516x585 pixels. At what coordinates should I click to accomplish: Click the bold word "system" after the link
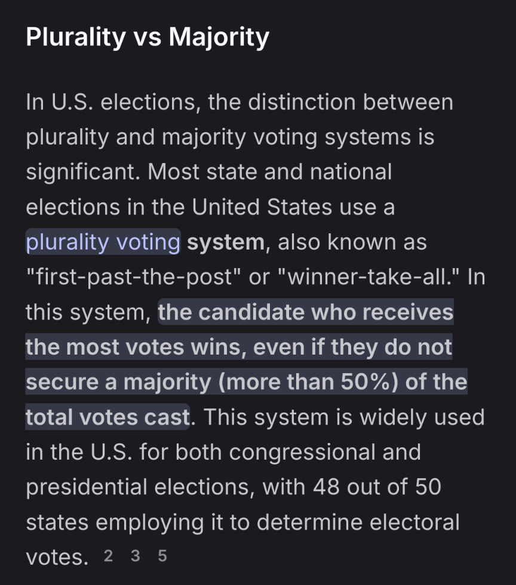226,242
